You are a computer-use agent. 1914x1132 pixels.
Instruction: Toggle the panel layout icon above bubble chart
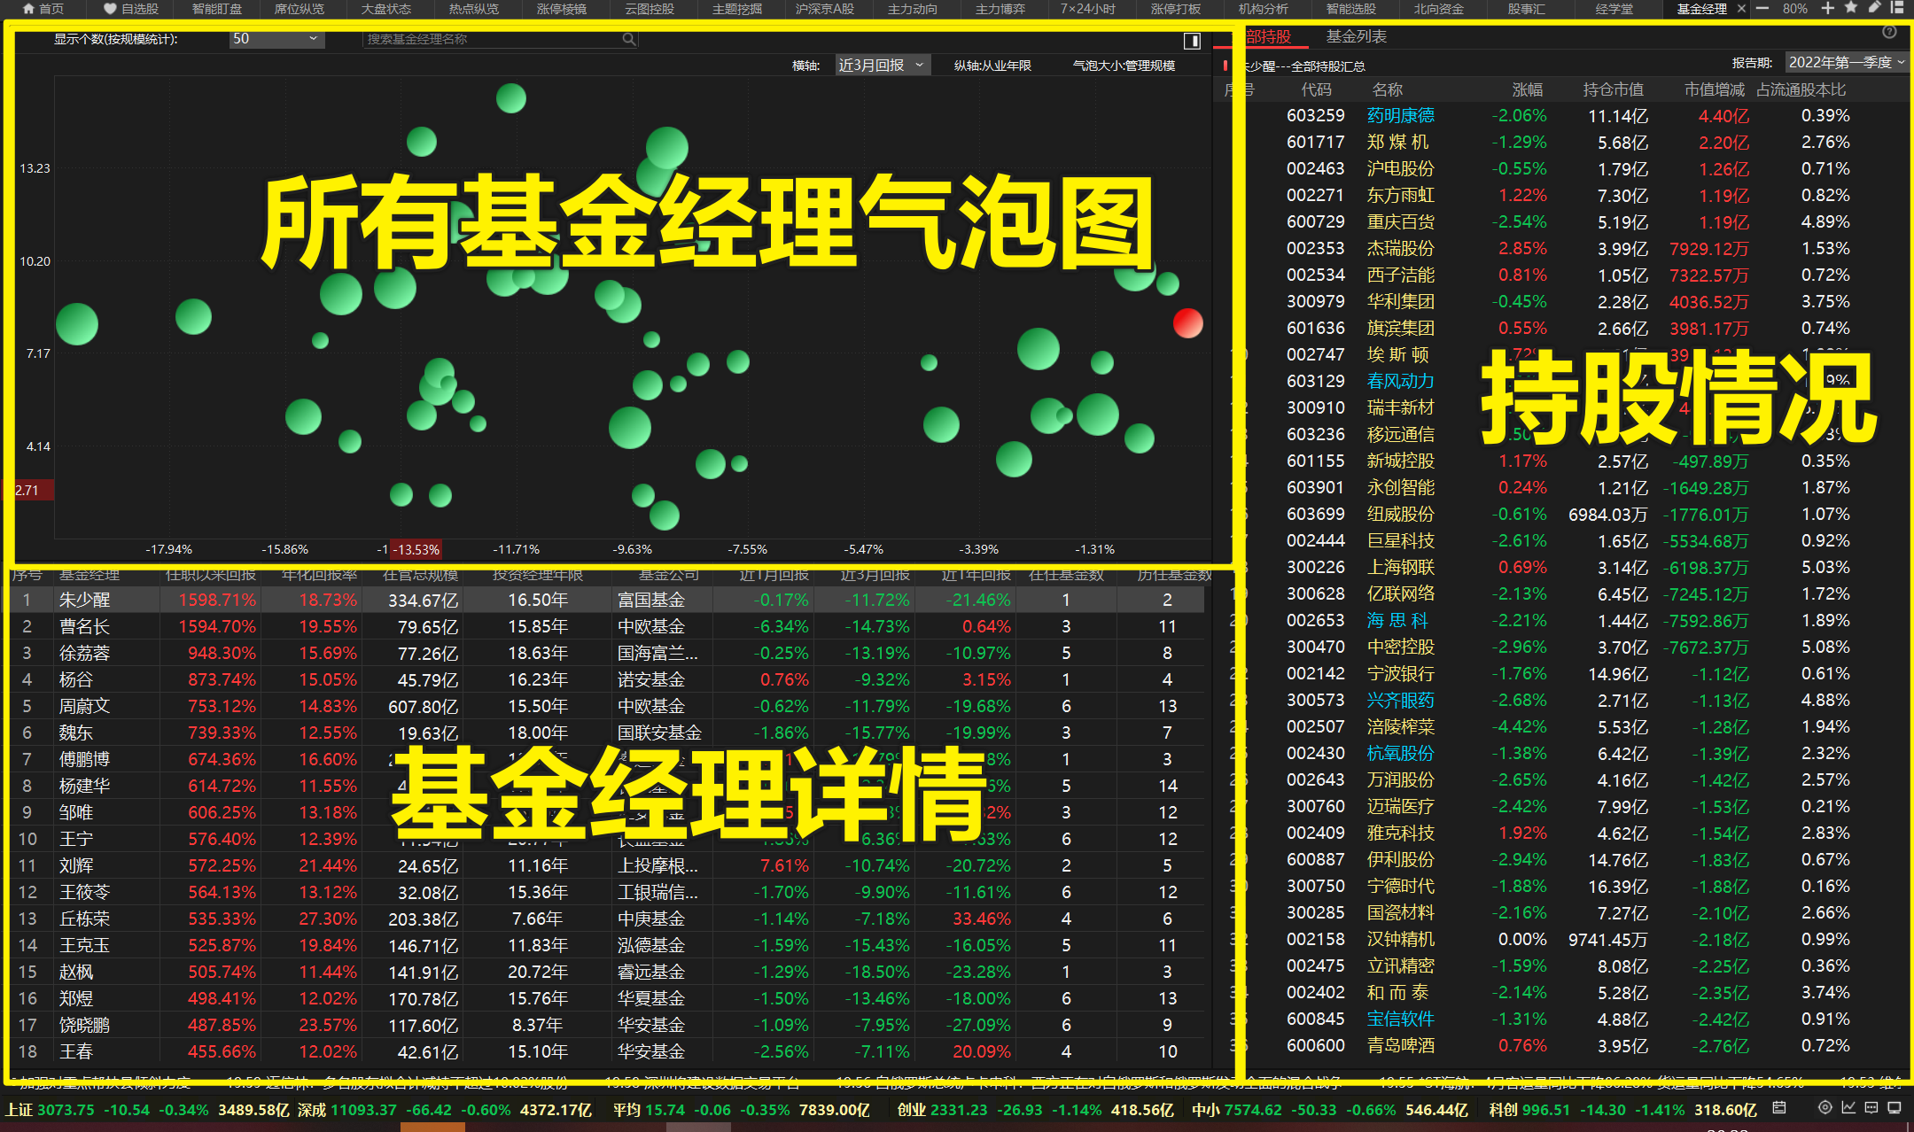point(1192,41)
